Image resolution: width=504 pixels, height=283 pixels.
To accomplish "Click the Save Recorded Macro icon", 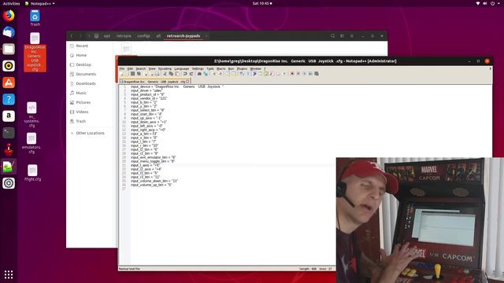I will tap(317, 73).
